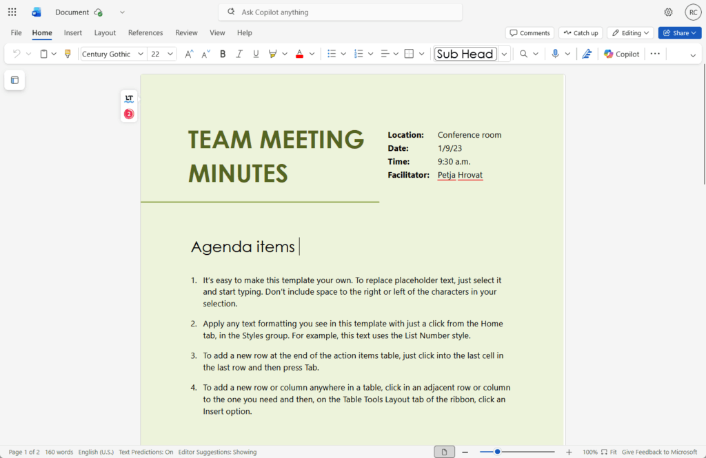Zoom in with plus button

569,452
